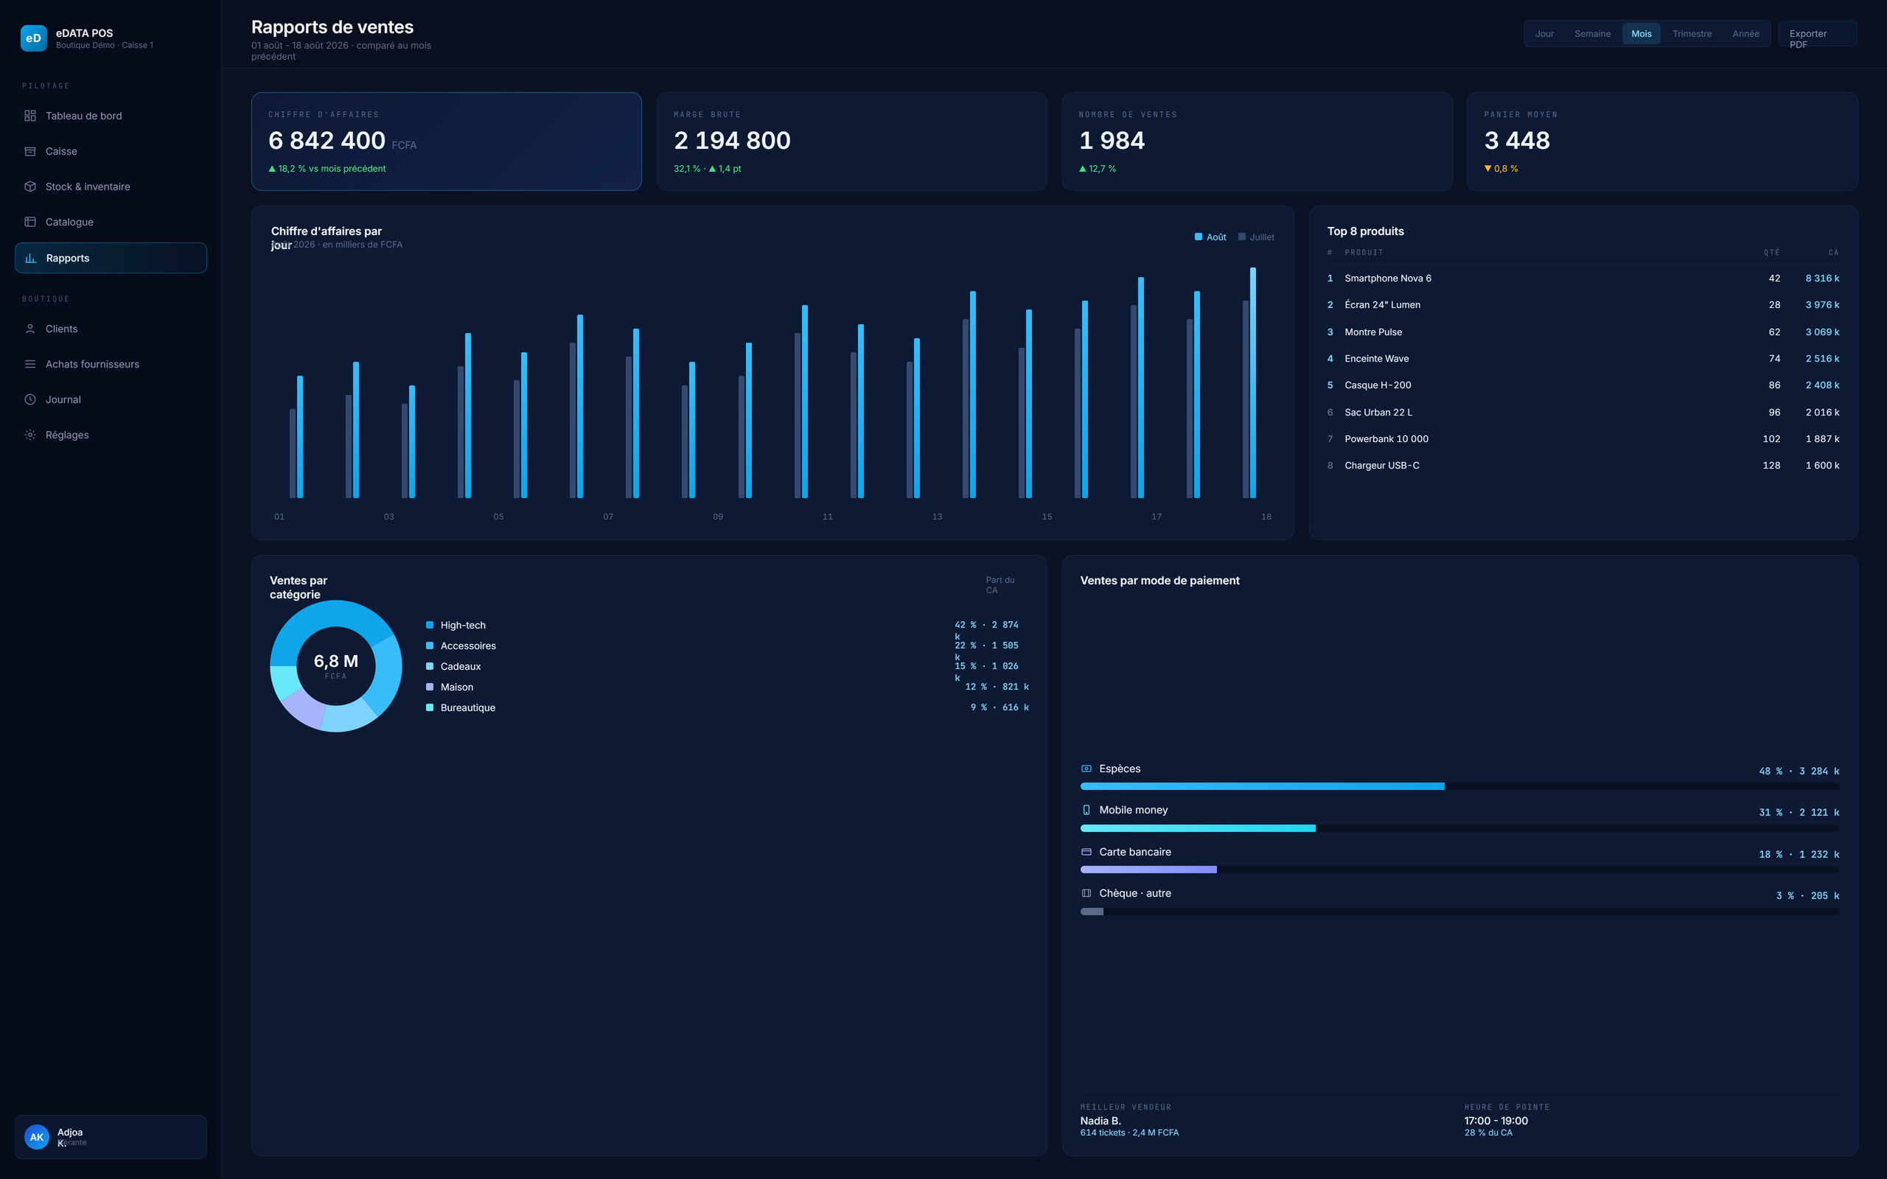Toggle the Juillet chart legend series
This screenshot has height=1179, width=1887.
coord(1256,237)
